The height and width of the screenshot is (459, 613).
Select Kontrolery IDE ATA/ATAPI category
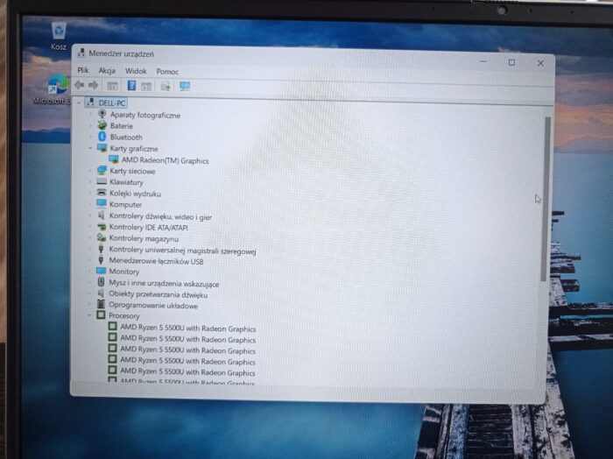148,227
